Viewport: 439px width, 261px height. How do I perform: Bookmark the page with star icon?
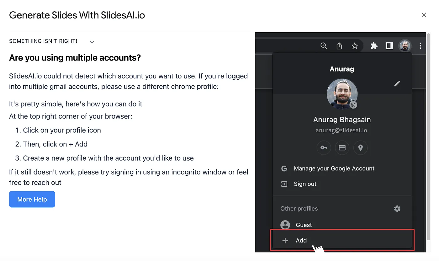click(355, 46)
